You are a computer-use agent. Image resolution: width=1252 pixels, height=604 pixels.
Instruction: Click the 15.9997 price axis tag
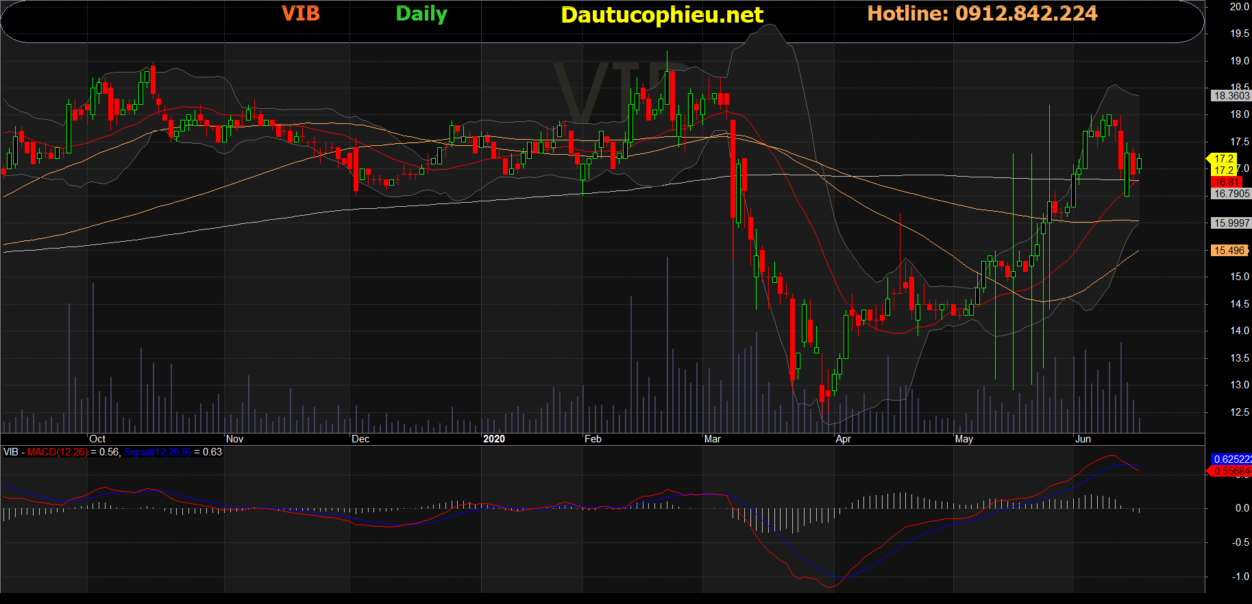point(1231,223)
